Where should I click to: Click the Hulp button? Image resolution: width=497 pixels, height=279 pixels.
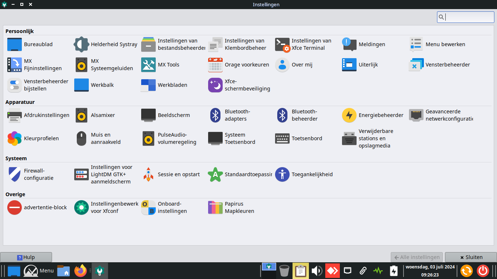click(x=26, y=257)
